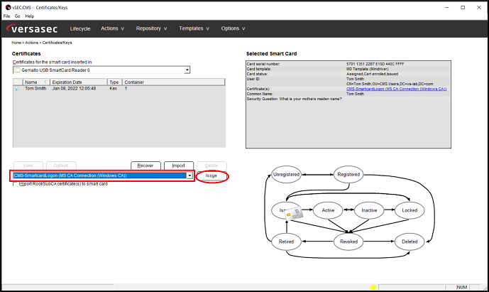Minimize the vSEC:CMS window
Image resolution: width=489 pixels, height=292 pixels.
pyautogui.click(x=447, y=8)
